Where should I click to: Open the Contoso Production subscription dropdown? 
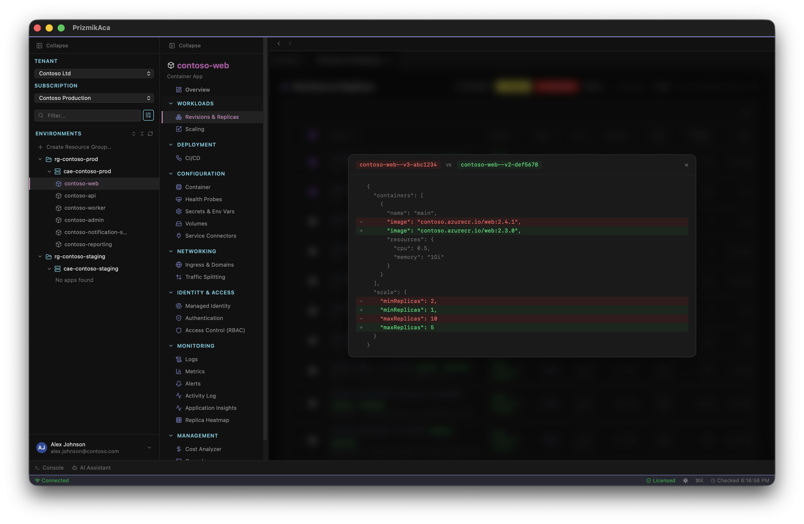(94, 98)
